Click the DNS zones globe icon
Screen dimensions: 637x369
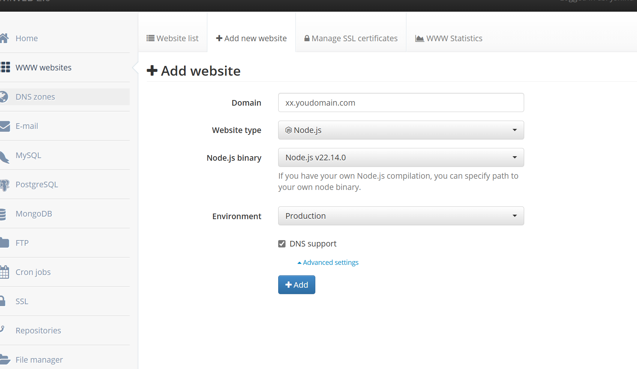pos(4,97)
